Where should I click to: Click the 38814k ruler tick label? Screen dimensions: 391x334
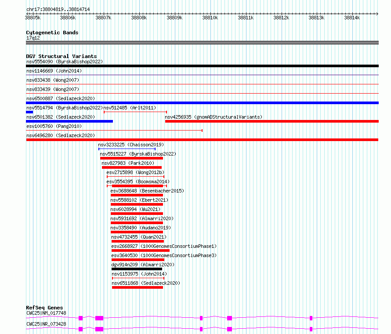point(352,18)
